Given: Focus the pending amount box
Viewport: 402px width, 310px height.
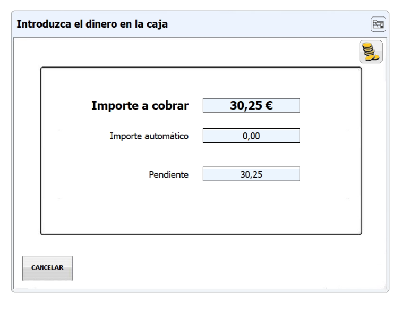Looking at the screenshot, I should (251, 174).
